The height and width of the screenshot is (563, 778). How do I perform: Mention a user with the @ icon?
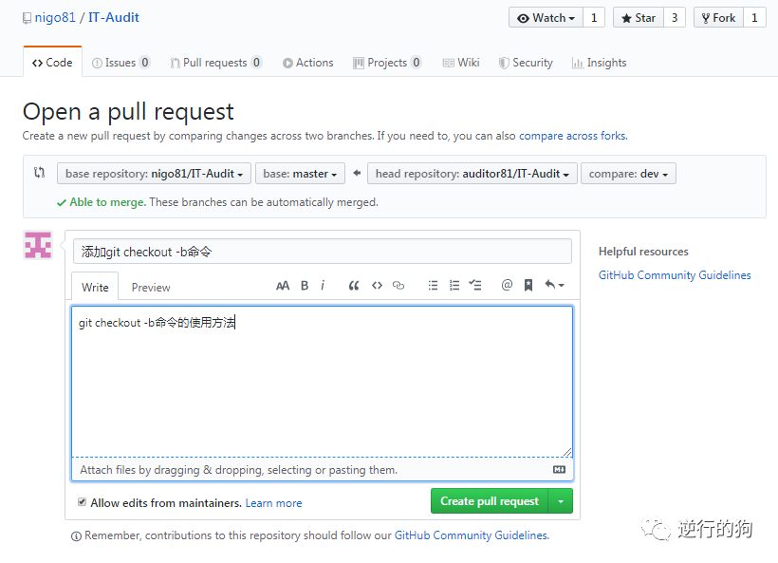[507, 285]
